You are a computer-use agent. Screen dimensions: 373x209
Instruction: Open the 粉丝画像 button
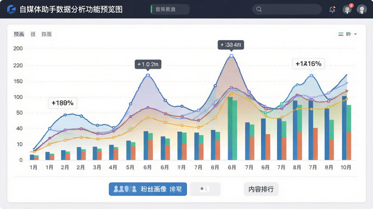(x=148, y=189)
